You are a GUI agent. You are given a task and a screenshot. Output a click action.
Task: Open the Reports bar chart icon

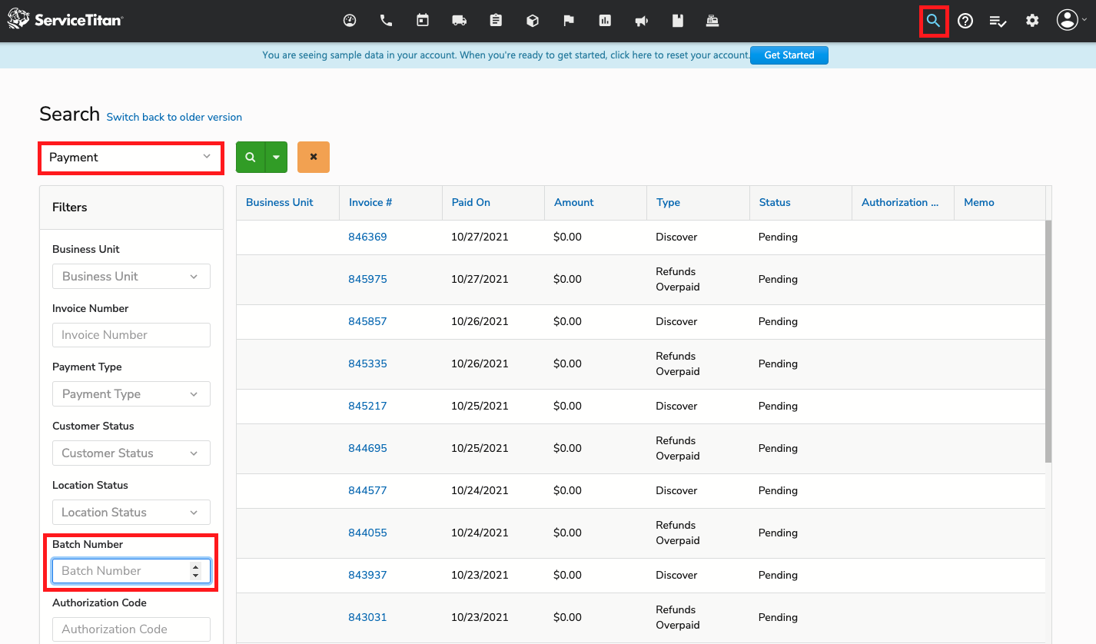[606, 21]
